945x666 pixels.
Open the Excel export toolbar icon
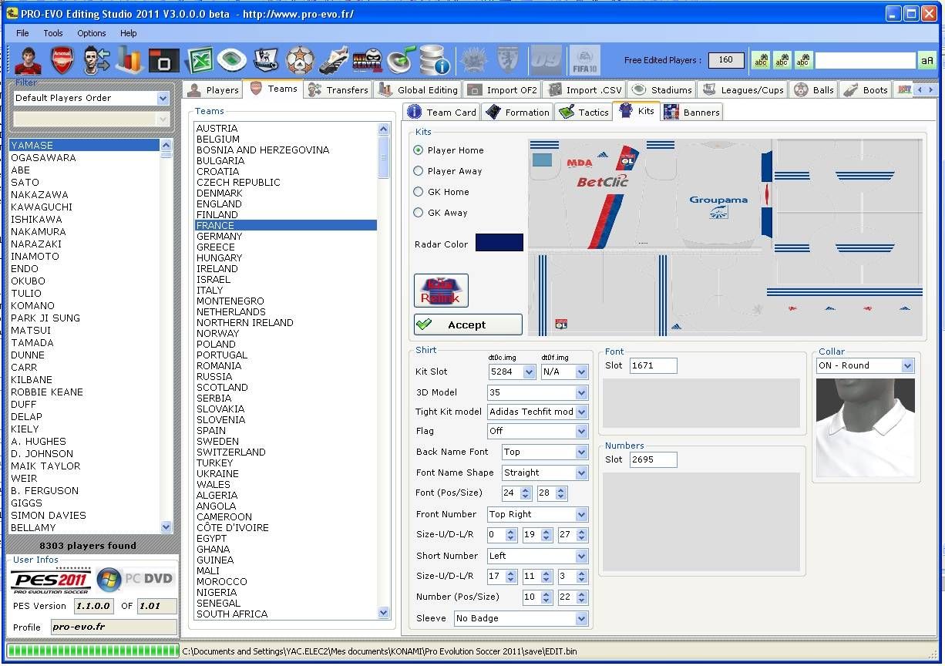click(x=200, y=60)
